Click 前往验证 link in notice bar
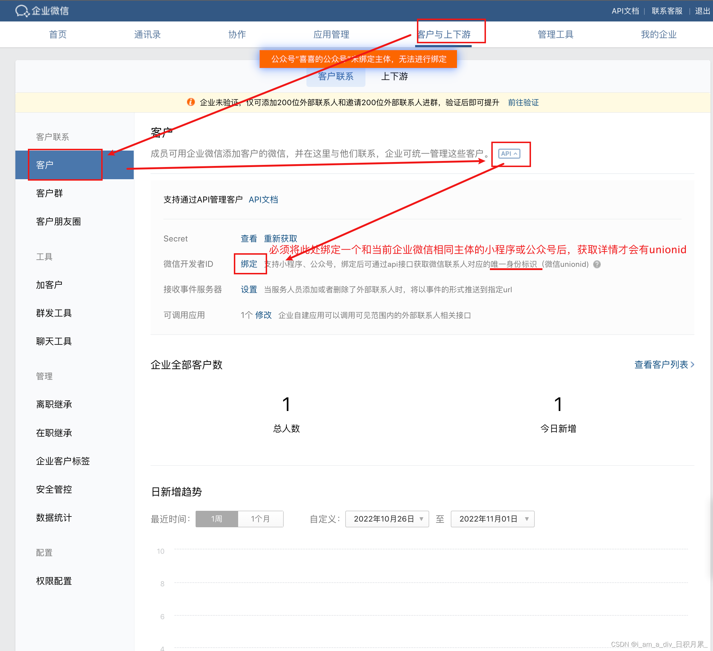This screenshot has height=651, width=713. [x=523, y=103]
